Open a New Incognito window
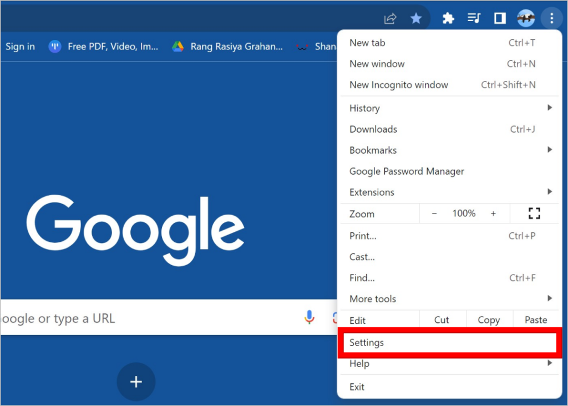 click(x=449, y=85)
